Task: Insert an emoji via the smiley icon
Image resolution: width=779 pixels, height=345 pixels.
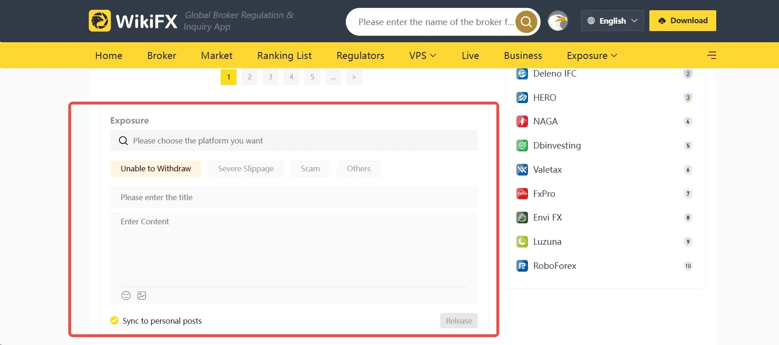Action: 126,295
